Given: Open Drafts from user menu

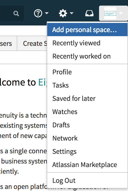Looking at the screenshot, I should [87, 125].
